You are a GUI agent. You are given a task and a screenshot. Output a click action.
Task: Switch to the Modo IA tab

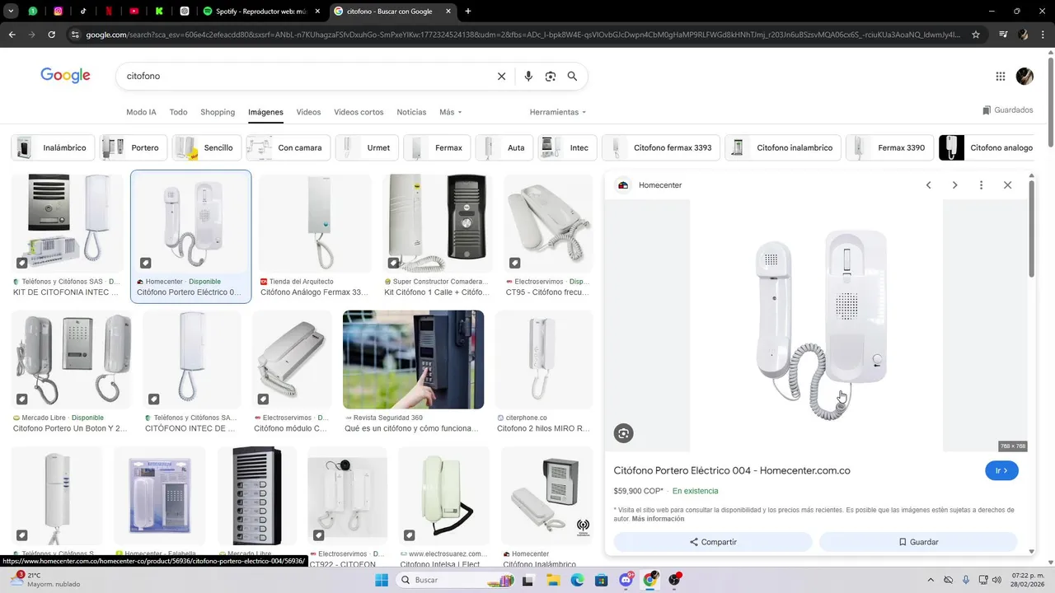(141, 112)
